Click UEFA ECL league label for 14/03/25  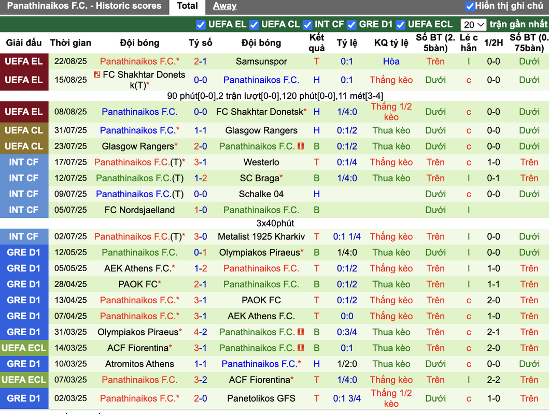(24, 348)
